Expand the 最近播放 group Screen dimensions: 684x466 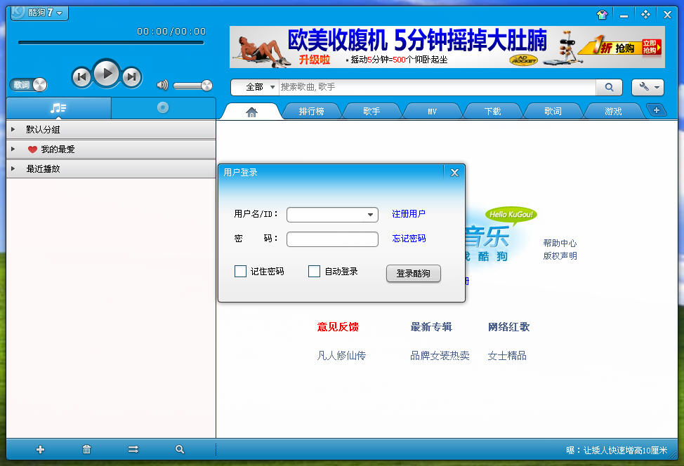111,168
